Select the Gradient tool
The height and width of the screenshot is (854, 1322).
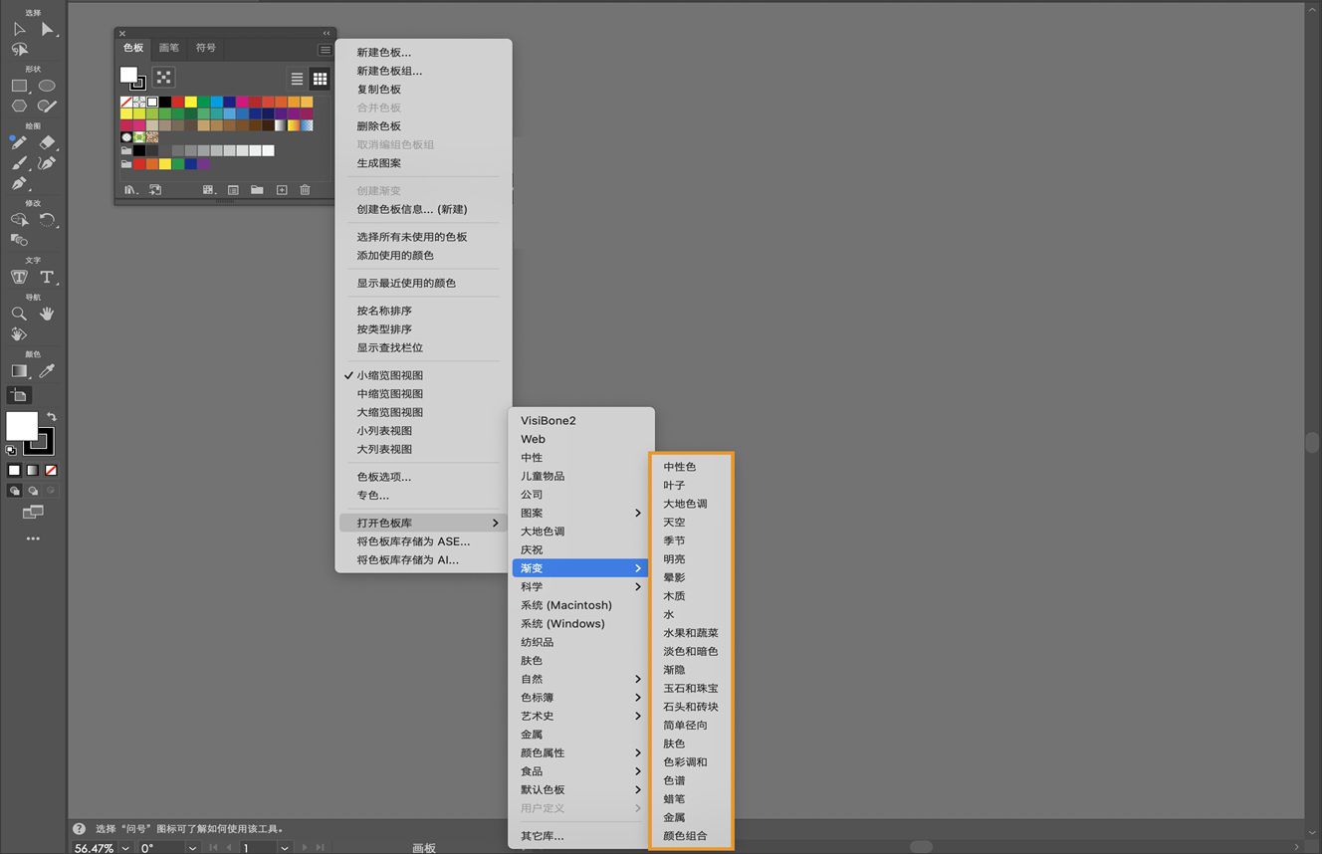19,371
